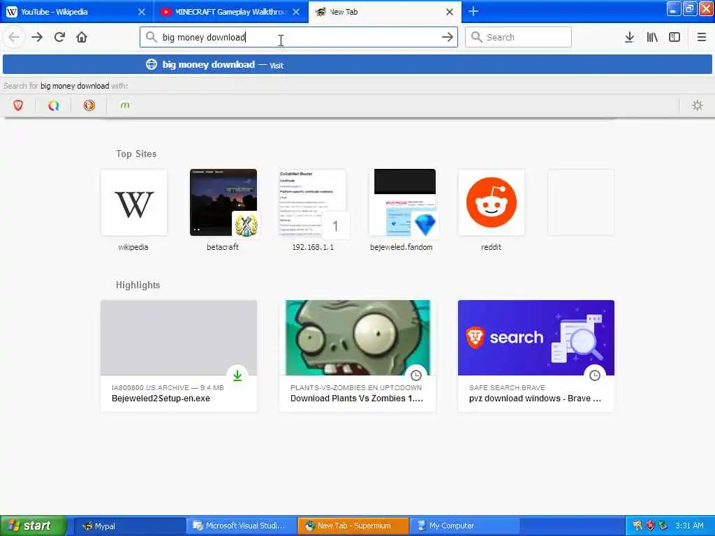The height and width of the screenshot is (536, 715).
Task: Focus the Search input field
Action: pos(518,37)
